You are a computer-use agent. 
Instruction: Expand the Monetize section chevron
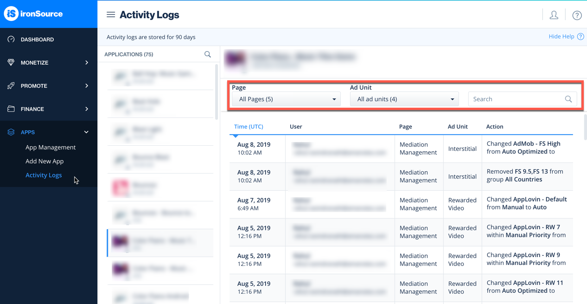click(86, 63)
